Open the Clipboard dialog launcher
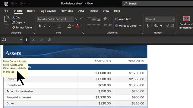Screen dimensions: 193x108 point(34,33)
